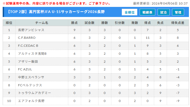Switch to the 戦績表 tab
Screen dimensions: 190x107
[147, 12]
